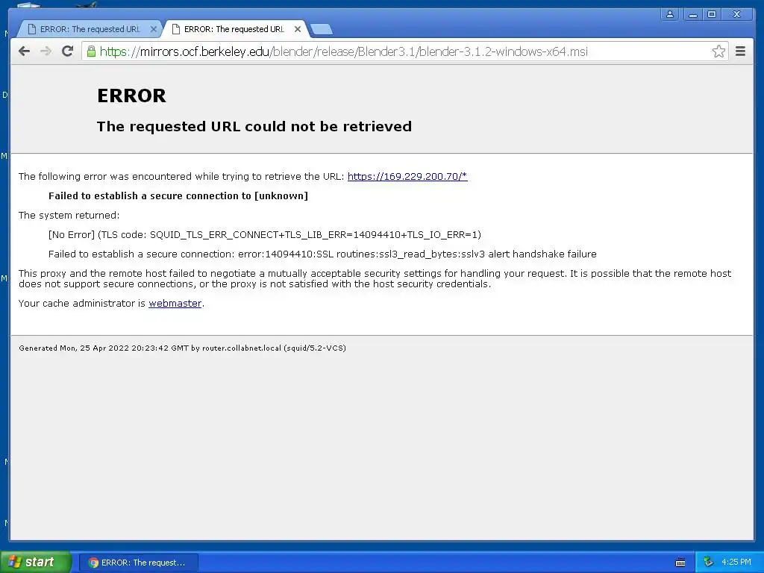The image size is (764, 573).
Task: Maximize the Chrome window
Action: click(712, 14)
